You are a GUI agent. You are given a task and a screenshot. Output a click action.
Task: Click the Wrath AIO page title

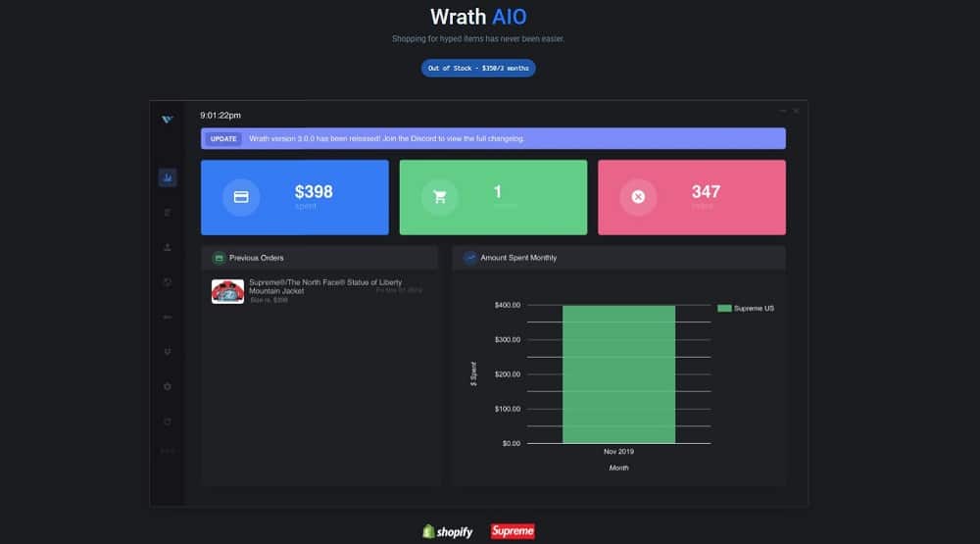coord(478,17)
